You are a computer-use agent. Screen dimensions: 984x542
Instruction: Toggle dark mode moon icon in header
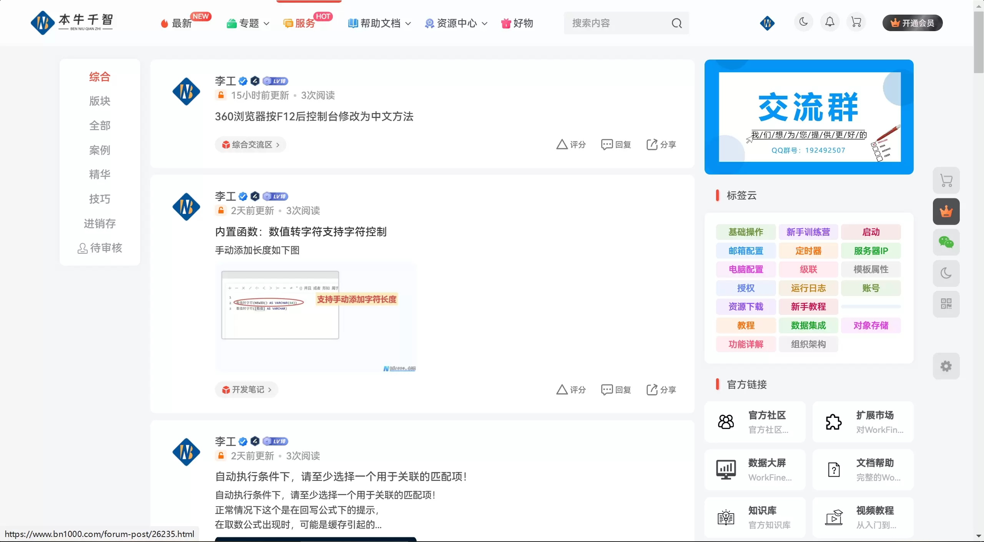[x=803, y=22]
